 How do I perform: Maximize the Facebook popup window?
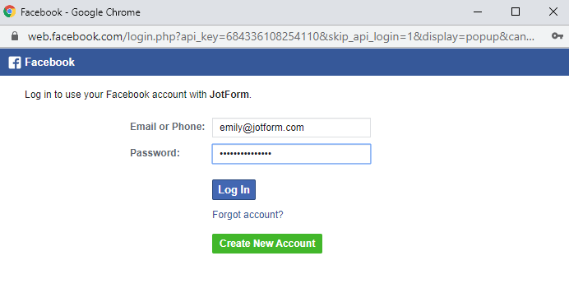pos(516,12)
